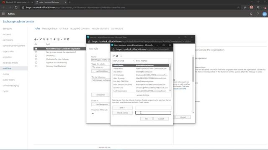This screenshot has height=150, width=268.
Task: Click the move up arrow in rules toolbar
Action: click(51, 39)
